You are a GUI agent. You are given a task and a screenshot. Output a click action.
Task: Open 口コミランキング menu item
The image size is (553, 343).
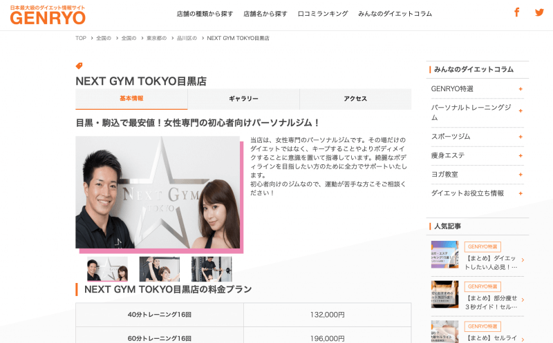coord(323,14)
